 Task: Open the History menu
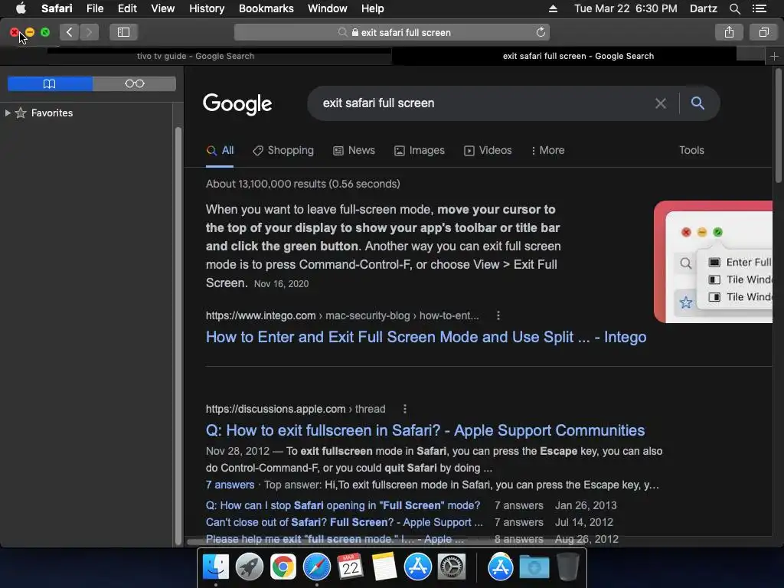pyautogui.click(x=207, y=8)
